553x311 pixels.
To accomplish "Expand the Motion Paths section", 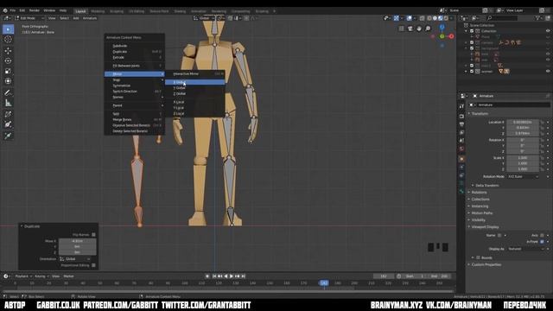I will tap(482, 213).
